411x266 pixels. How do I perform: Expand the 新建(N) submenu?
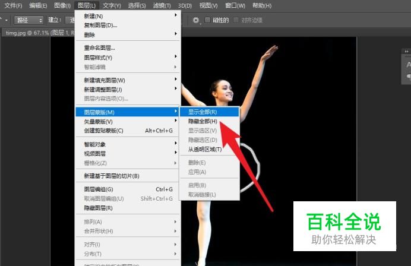(128, 16)
